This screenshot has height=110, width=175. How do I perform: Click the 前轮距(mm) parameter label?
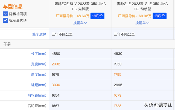[37, 96]
